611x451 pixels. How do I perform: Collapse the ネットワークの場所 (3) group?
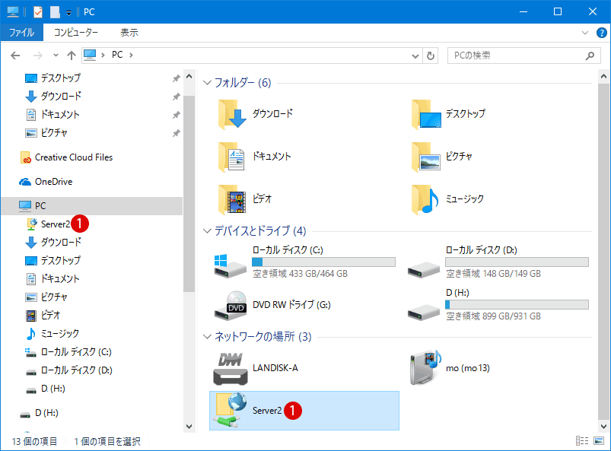click(207, 337)
